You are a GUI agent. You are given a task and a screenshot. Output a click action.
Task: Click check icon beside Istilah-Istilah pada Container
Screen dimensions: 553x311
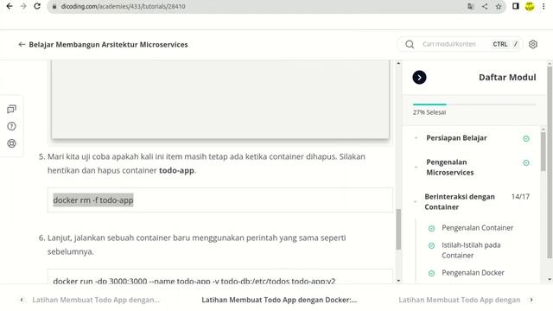point(431,245)
